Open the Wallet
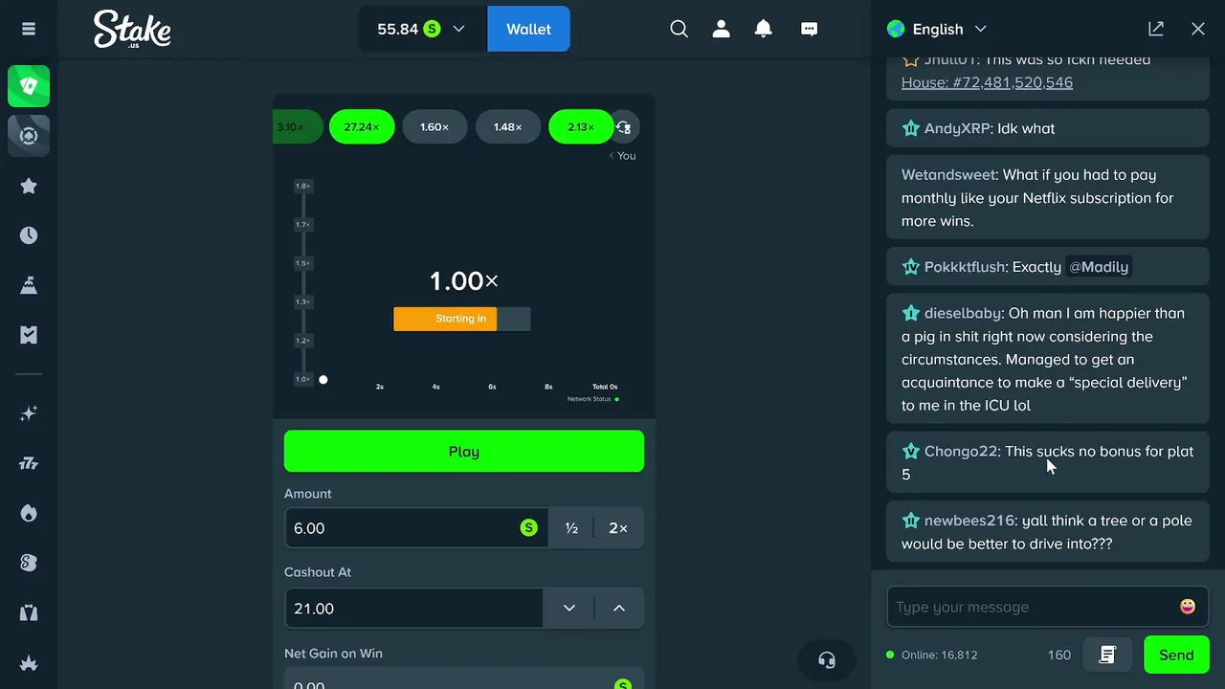Screen dimensions: 1225x689 [528, 29]
